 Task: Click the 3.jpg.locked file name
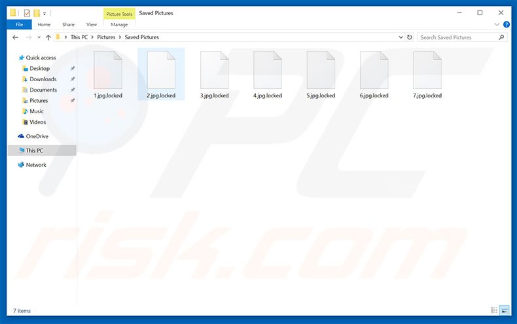(214, 96)
